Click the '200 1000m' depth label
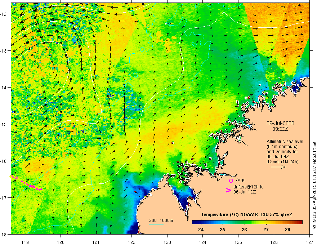 click(x=161, y=220)
